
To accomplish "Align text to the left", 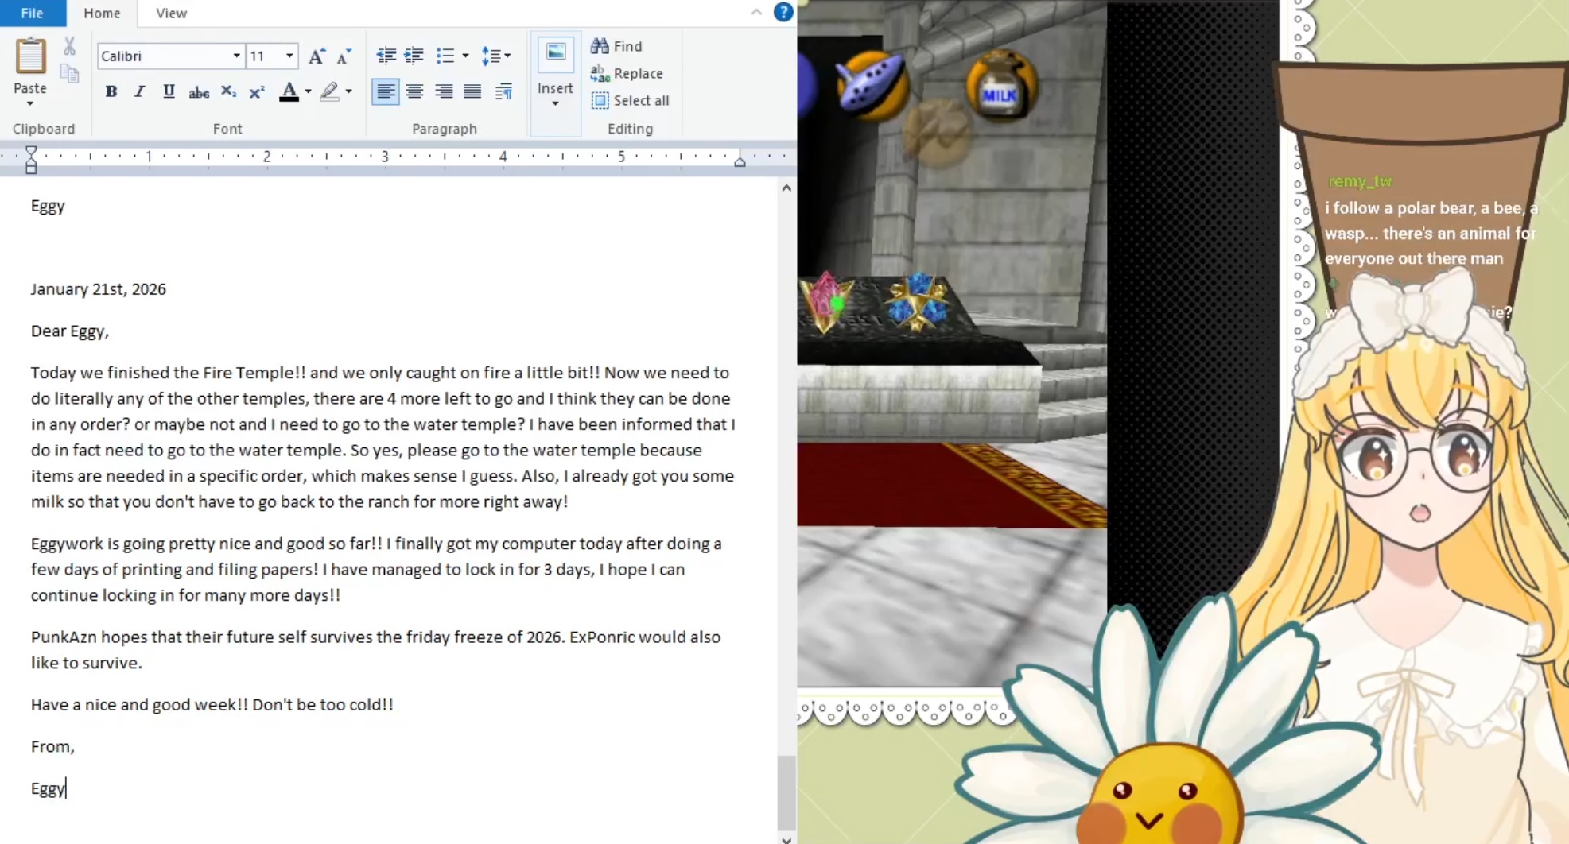I will [386, 91].
